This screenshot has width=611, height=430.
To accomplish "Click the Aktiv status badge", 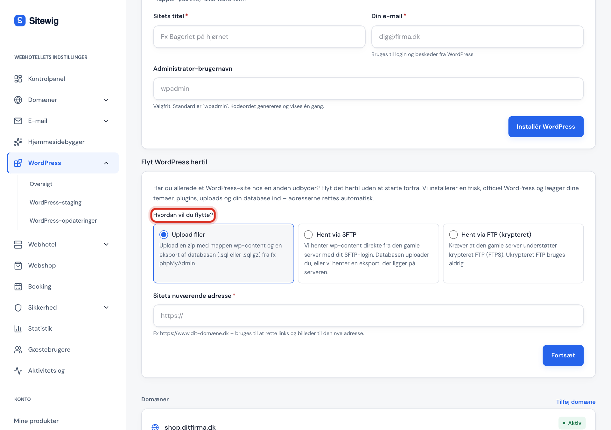I will (572, 423).
